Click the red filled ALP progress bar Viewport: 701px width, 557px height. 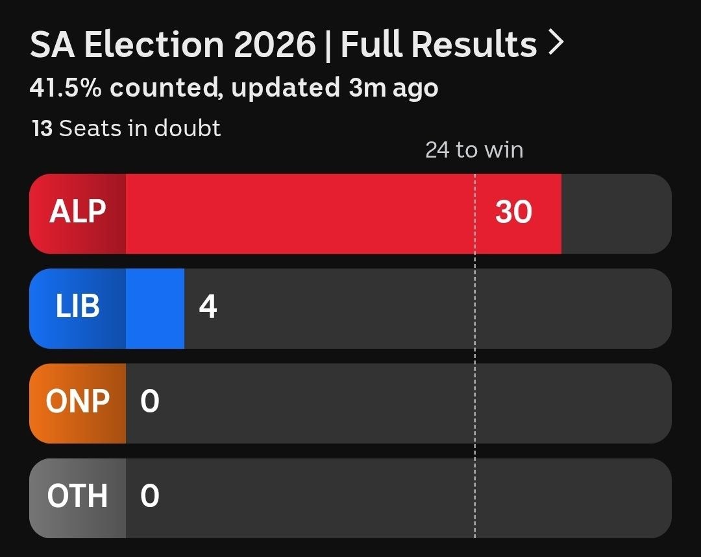[x=299, y=213]
